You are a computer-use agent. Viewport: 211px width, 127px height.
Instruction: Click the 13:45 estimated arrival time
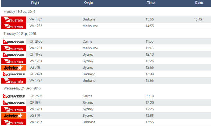pos(198,19)
